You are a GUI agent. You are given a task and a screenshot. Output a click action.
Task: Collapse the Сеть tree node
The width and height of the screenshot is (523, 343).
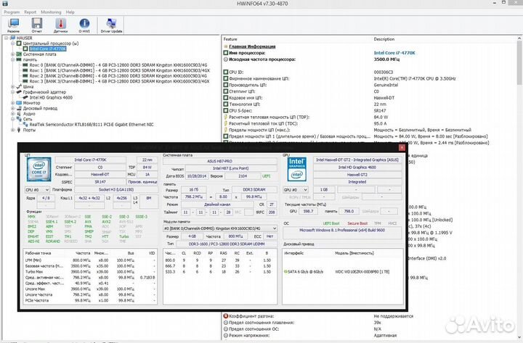[12, 119]
